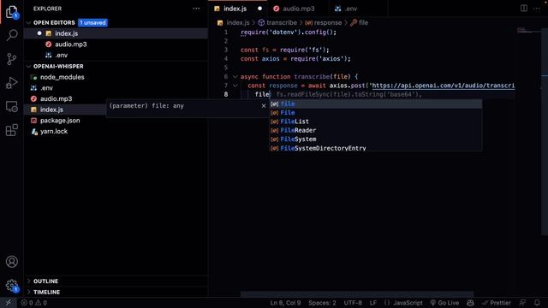548x308 pixels.
Task: Open the Run and Debug view
Action: 11,83
